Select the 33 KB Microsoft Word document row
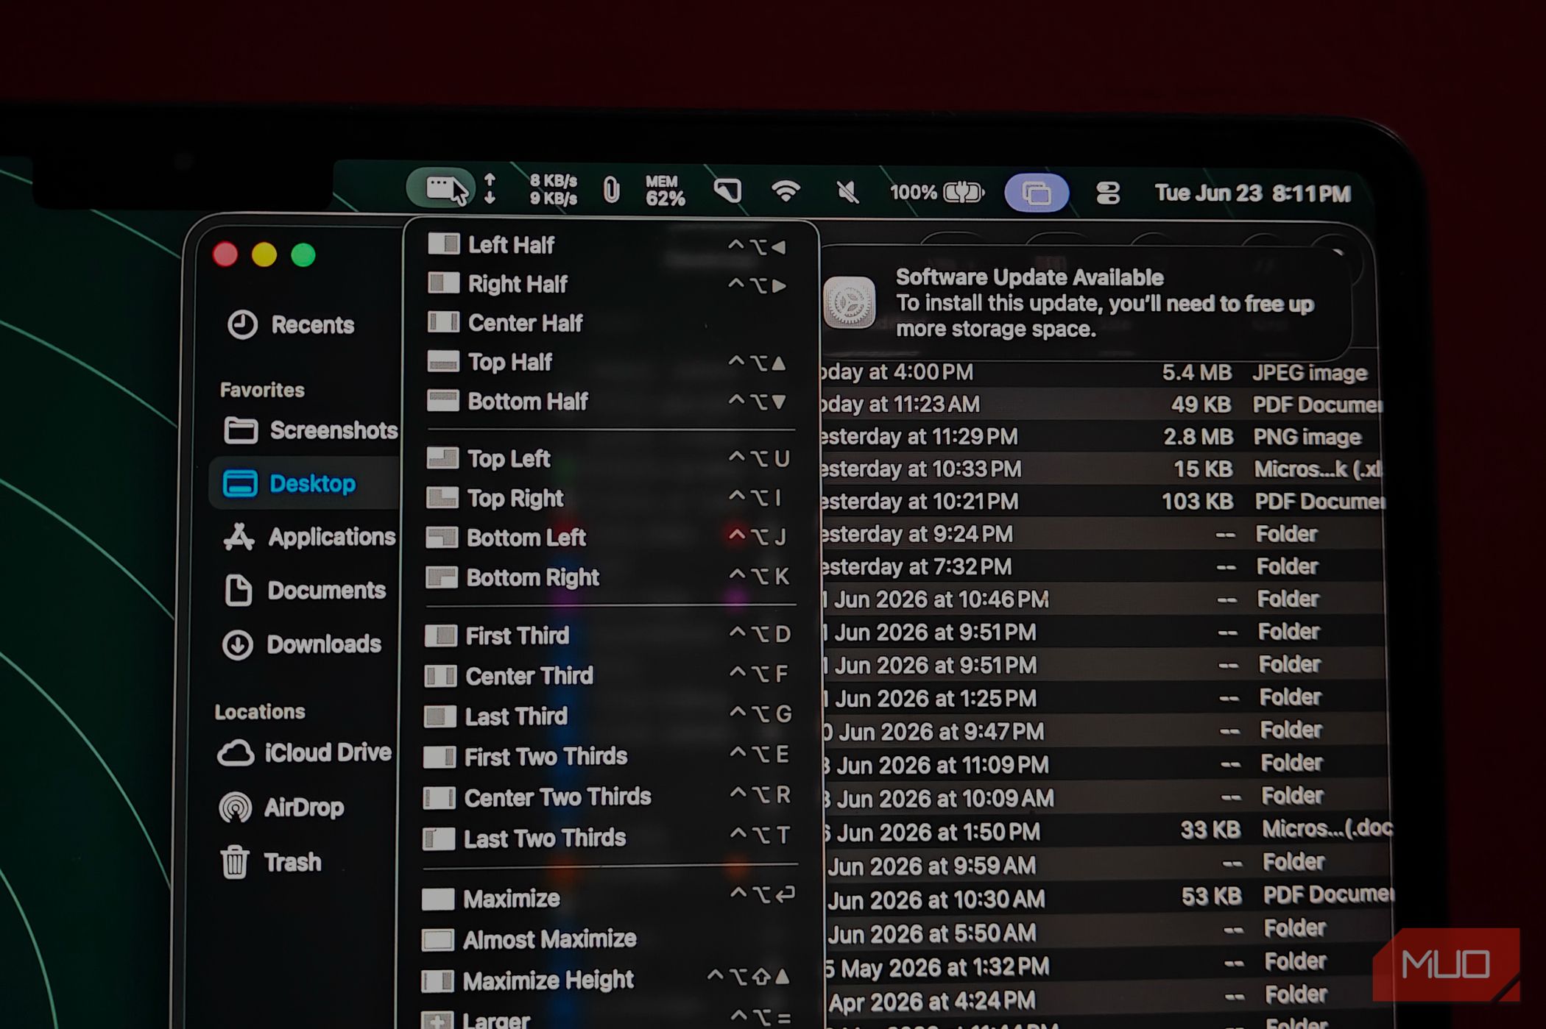 (x=1106, y=831)
